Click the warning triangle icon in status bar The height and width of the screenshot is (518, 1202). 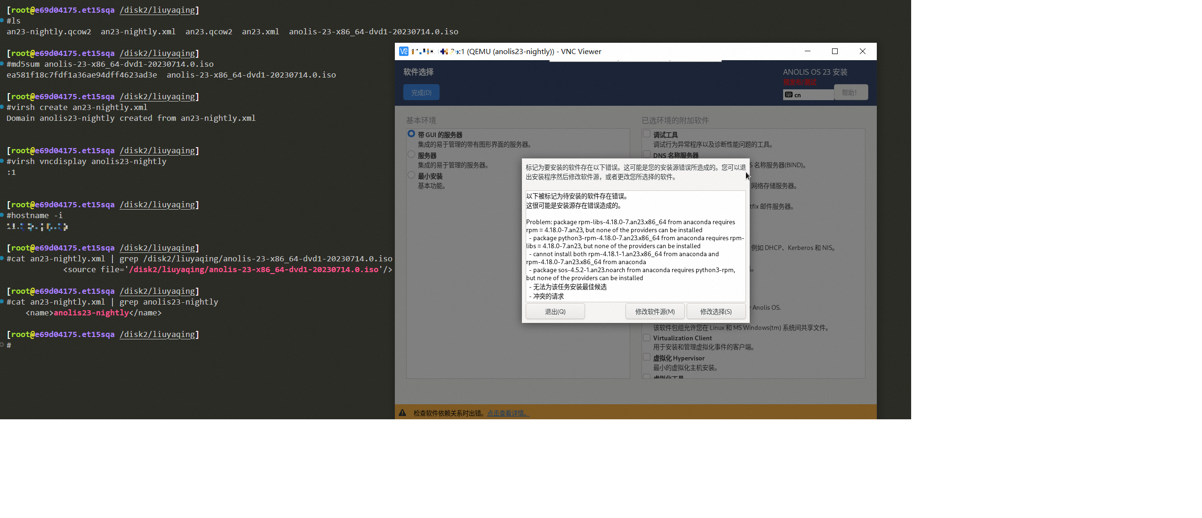tap(402, 413)
